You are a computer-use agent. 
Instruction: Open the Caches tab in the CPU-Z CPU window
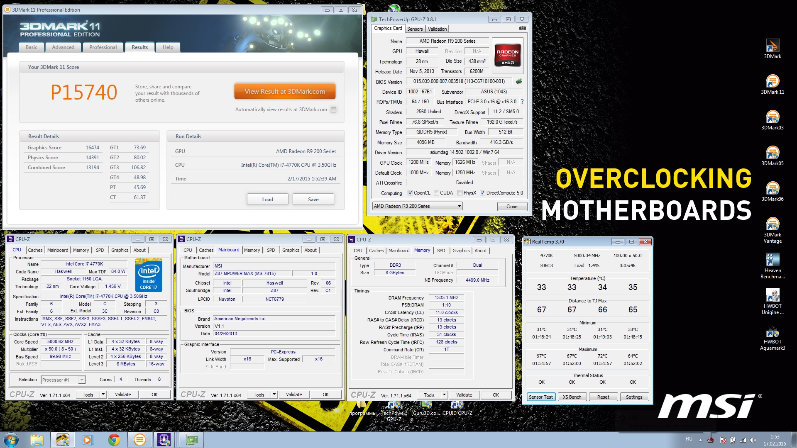[x=35, y=250]
